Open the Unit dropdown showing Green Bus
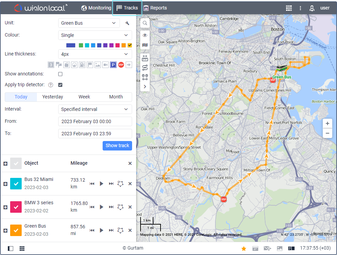337x255 pixels. [x=89, y=23]
